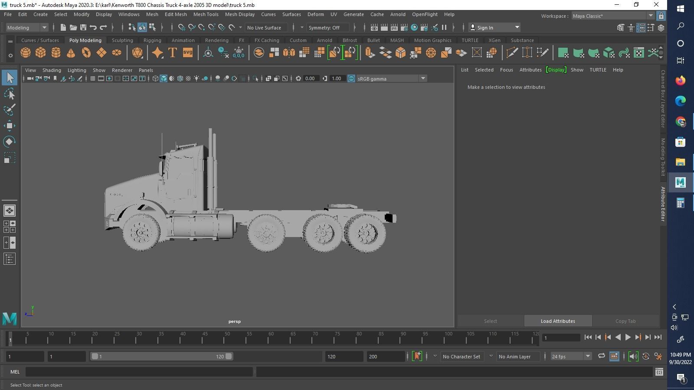694x390 pixels.
Task: Select the Lasso tool in the toolbox
Action: (x=10, y=94)
